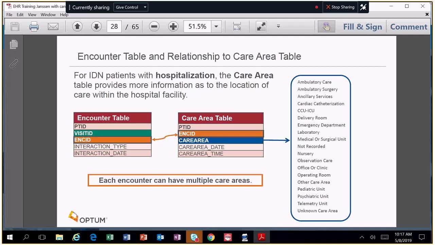Switch to Adobe Acrobat taskbar icon

(x=261, y=237)
